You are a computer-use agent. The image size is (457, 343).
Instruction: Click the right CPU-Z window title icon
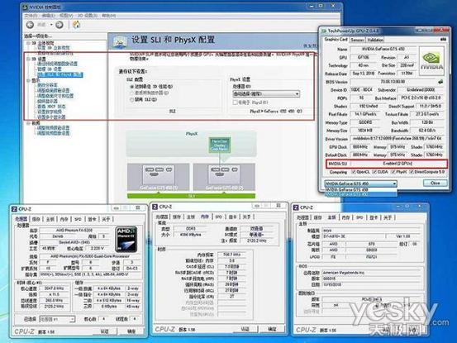pyautogui.click(x=296, y=207)
